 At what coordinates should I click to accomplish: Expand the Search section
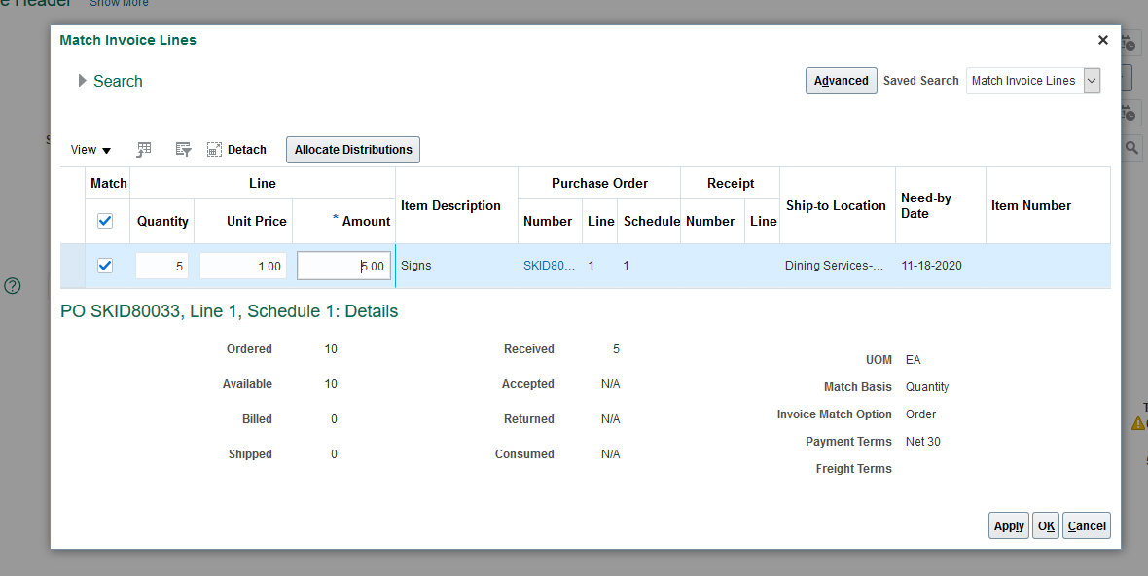pos(83,81)
